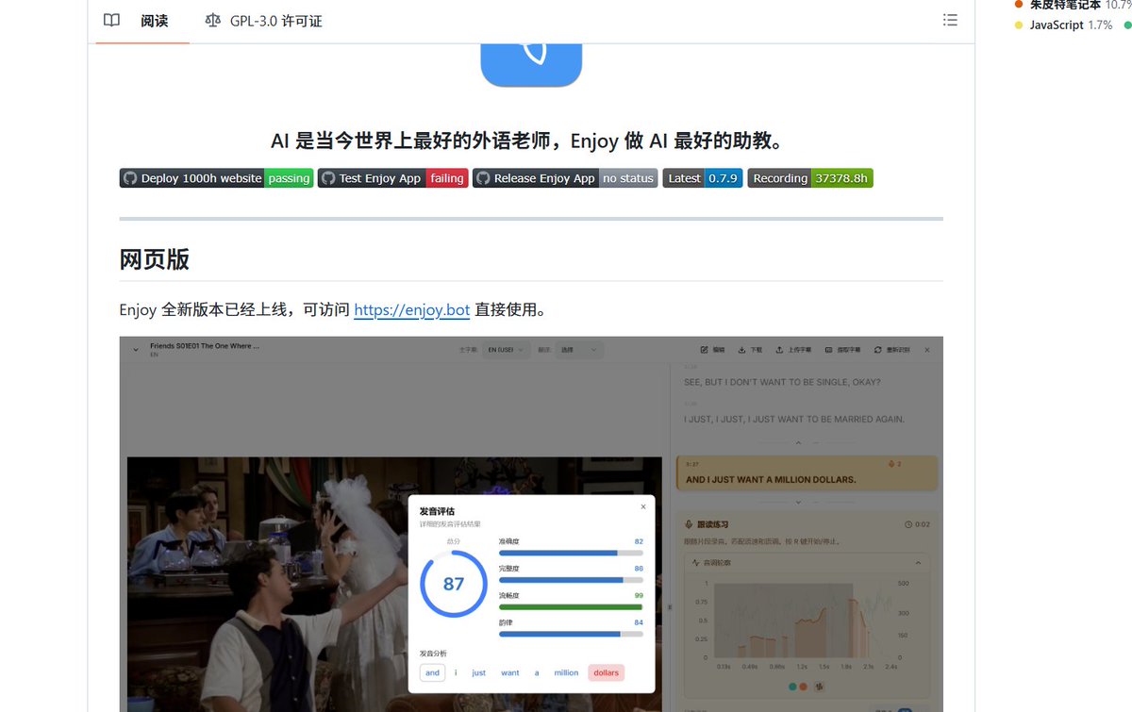Open the https://enjoy.bot link
The image size is (1132, 712).
point(412,309)
